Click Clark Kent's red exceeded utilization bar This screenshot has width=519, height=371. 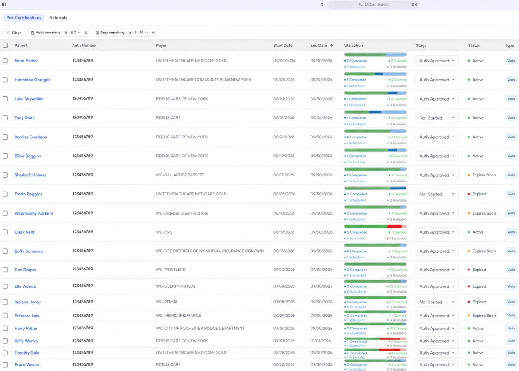tap(394, 226)
